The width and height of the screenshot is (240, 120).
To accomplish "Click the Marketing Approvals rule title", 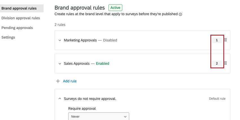I will point(80,40).
